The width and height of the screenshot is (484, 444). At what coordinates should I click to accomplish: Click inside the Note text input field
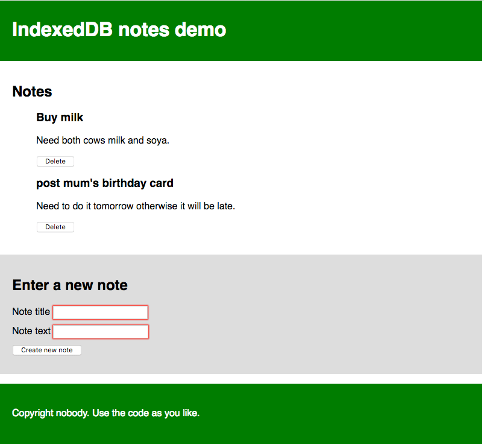(x=100, y=331)
